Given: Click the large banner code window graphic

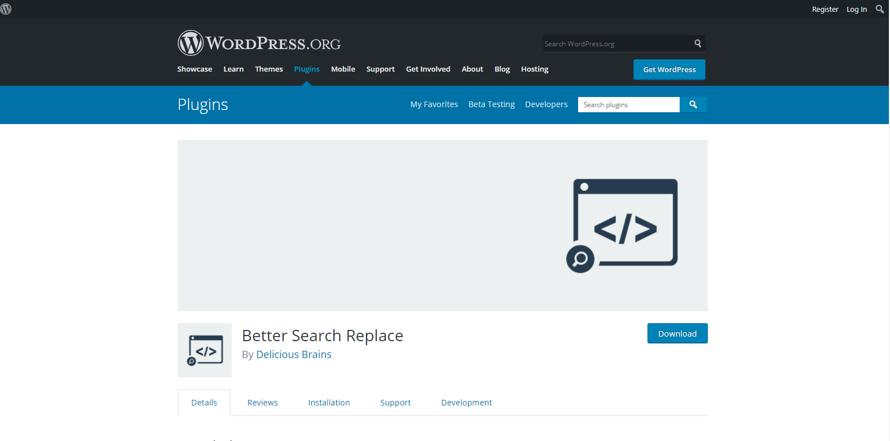Looking at the screenshot, I should pyautogui.click(x=622, y=226).
